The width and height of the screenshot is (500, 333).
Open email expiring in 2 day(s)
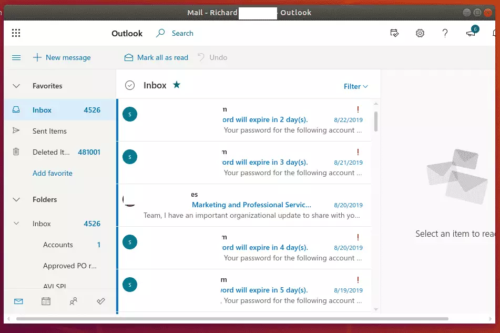[244, 120]
